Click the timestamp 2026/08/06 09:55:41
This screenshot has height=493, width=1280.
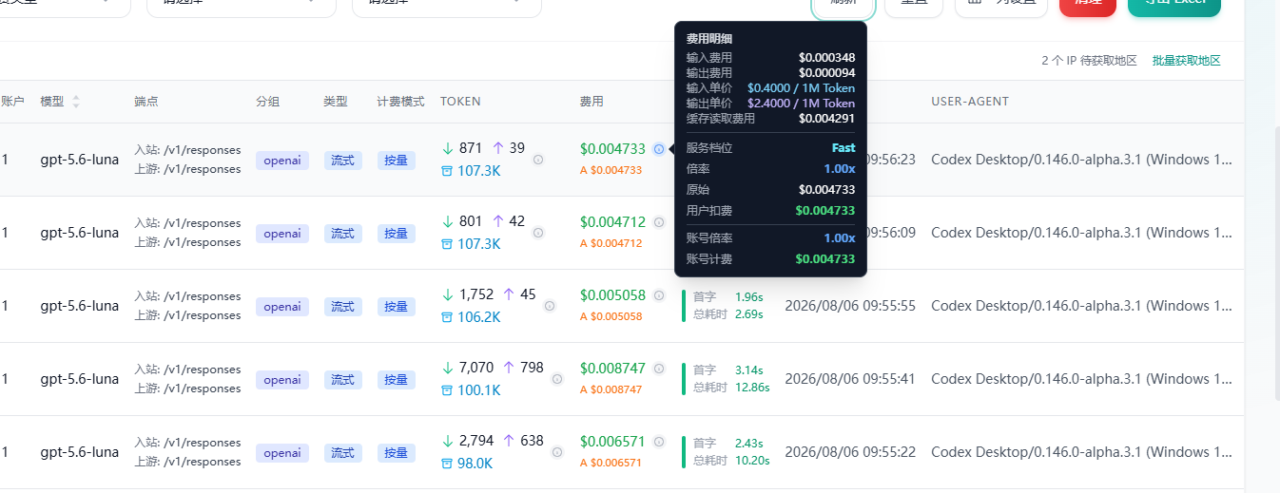tap(850, 379)
